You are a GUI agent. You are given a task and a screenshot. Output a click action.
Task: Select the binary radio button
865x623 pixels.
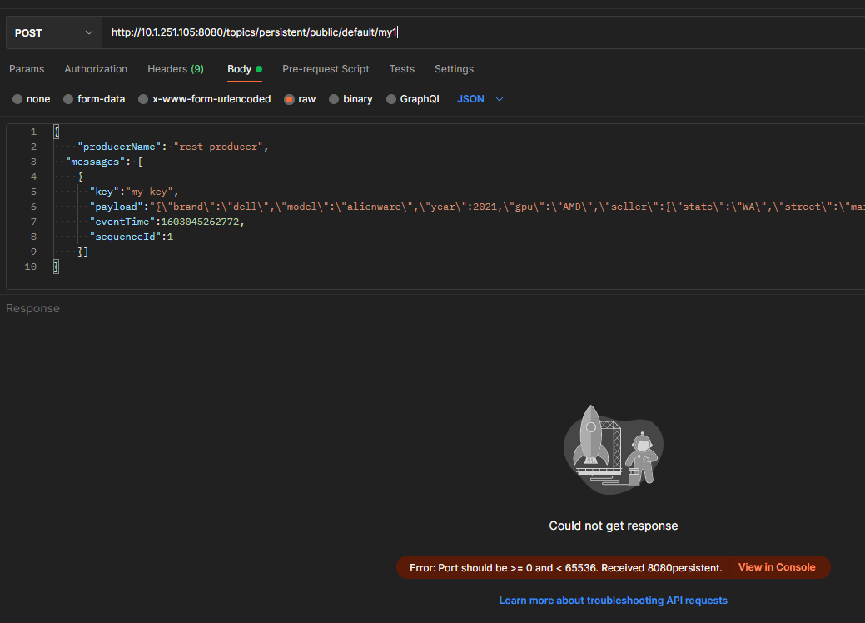pyautogui.click(x=334, y=99)
